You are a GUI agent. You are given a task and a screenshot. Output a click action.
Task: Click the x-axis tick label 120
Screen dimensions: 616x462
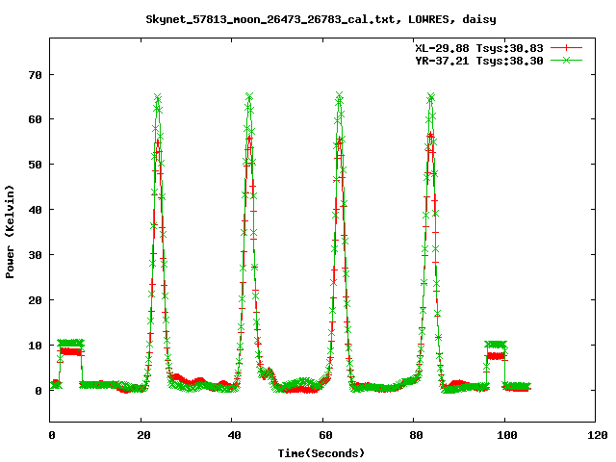(598, 435)
